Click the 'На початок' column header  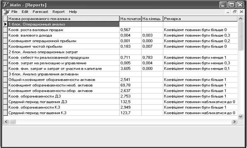(130, 19)
